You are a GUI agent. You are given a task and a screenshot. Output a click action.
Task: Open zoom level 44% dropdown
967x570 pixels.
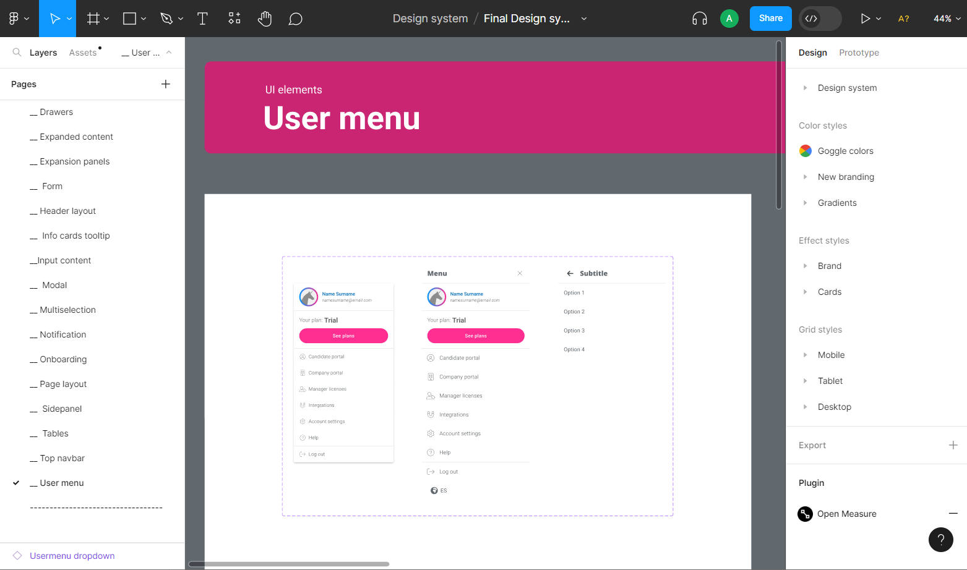tap(947, 19)
